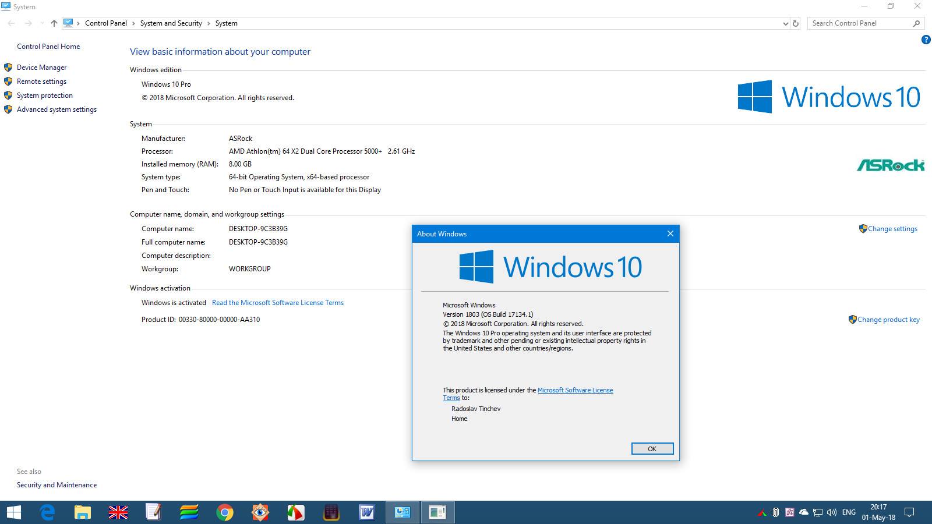Viewport: 932px width, 524px height.
Task: Read the Microsoft Software License Terms link
Action: pos(278,303)
